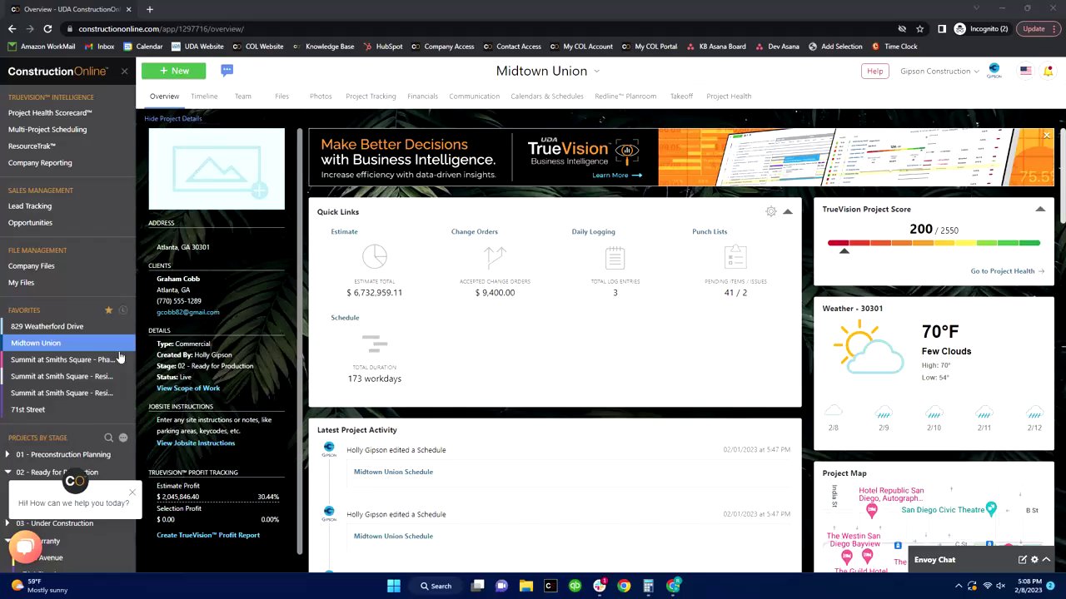
Task: Expand the Midtown Union project dropdown
Action: click(x=597, y=72)
